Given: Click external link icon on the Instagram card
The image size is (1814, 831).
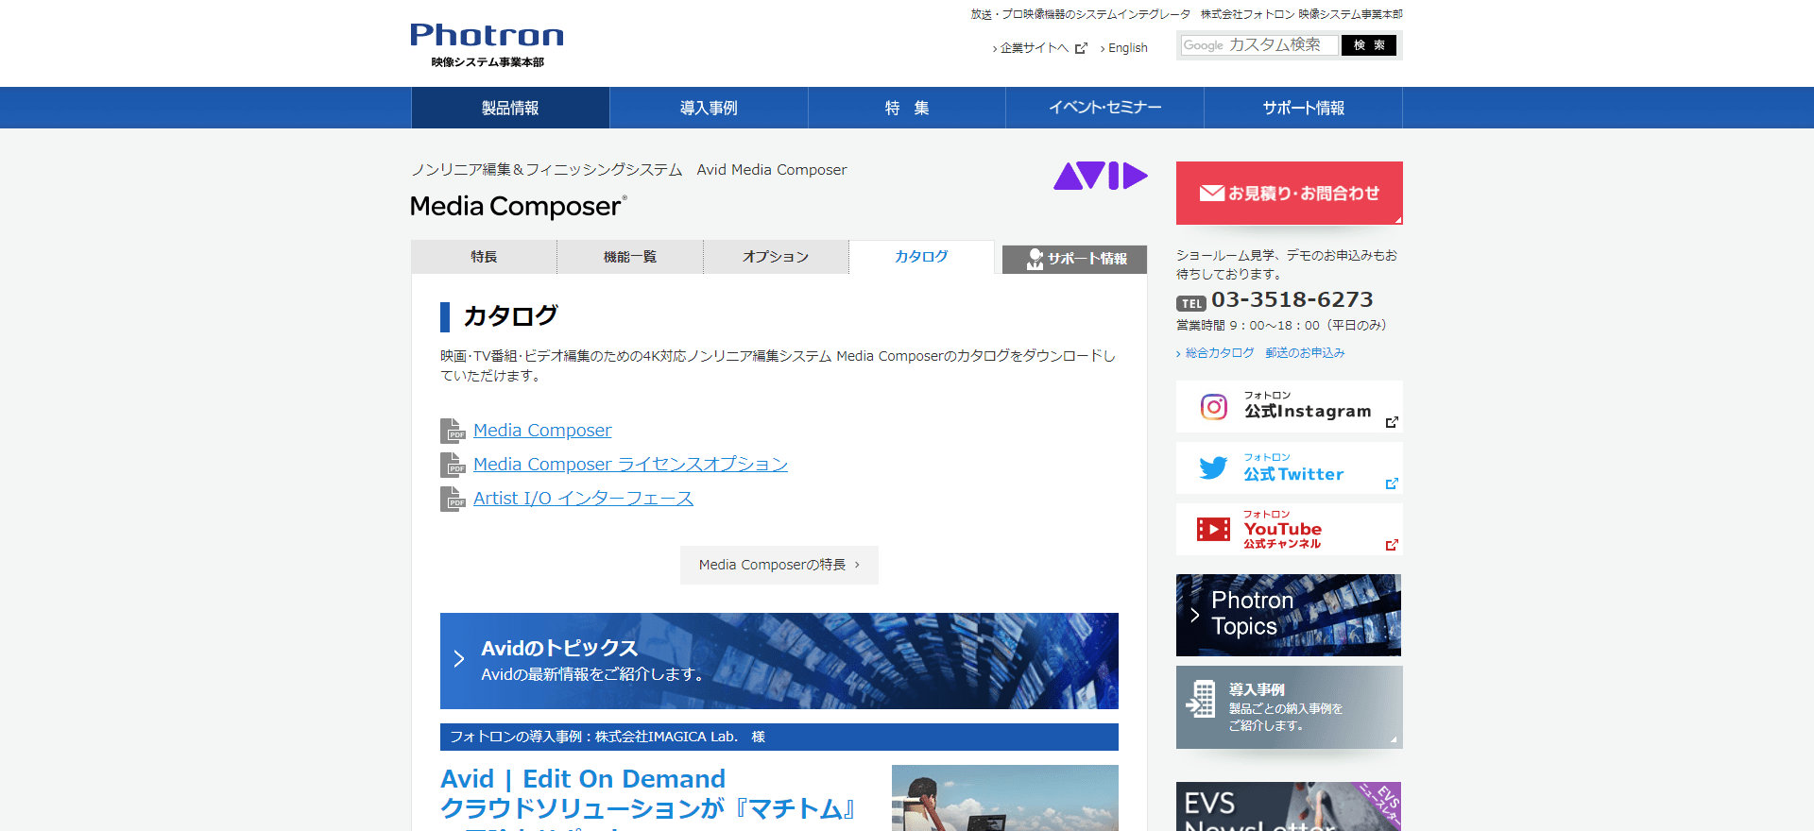Looking at the screenshot, I should pos(1392,422).
